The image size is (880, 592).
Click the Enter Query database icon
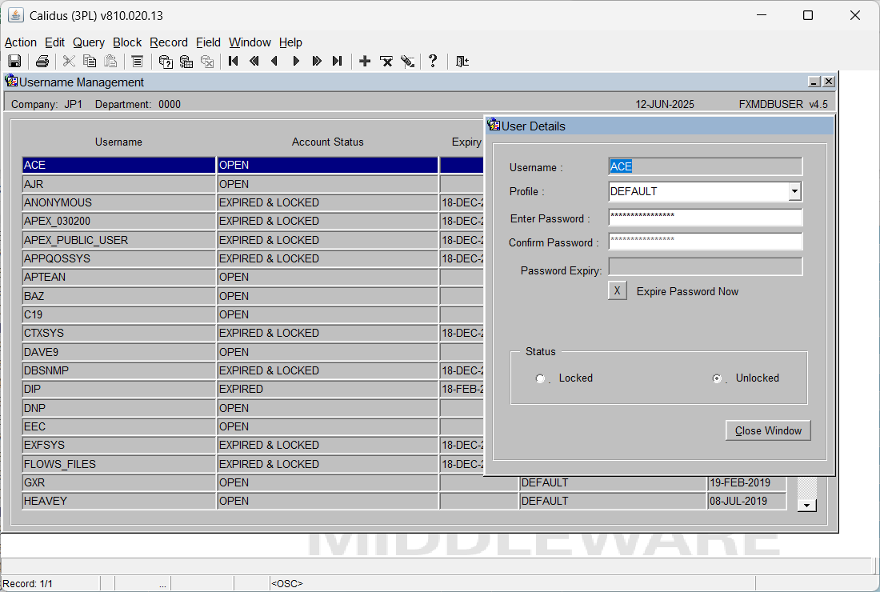(166, 61)
